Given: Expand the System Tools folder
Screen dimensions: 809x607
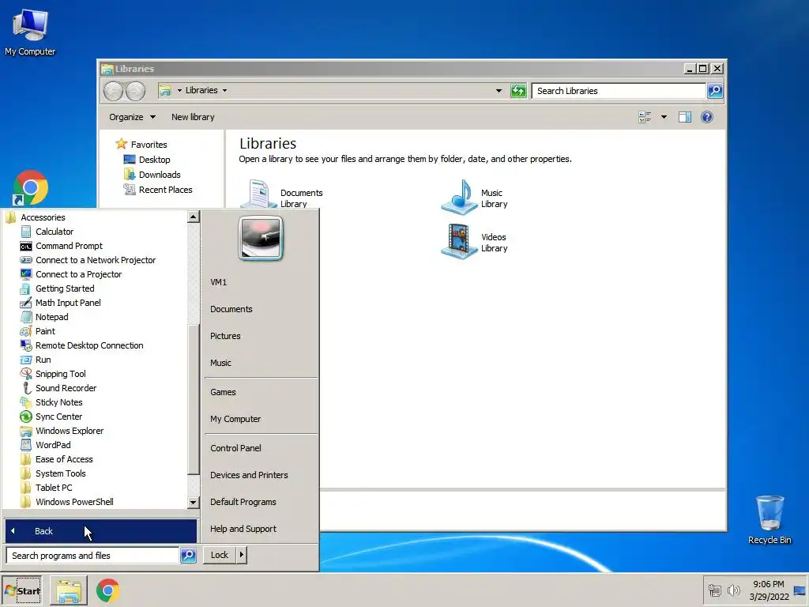Looking at the screenshot, I should click(x=60, y=473).
